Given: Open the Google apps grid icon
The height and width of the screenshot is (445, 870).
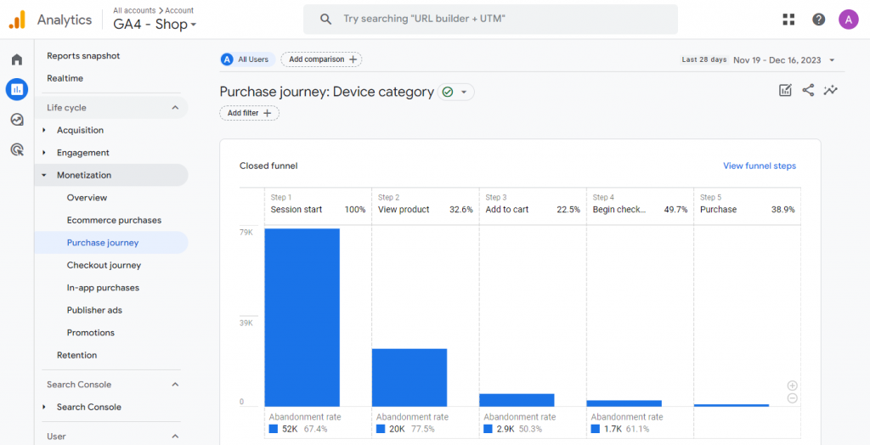Looking at the screenshot, I should click(x=788, y=20).
